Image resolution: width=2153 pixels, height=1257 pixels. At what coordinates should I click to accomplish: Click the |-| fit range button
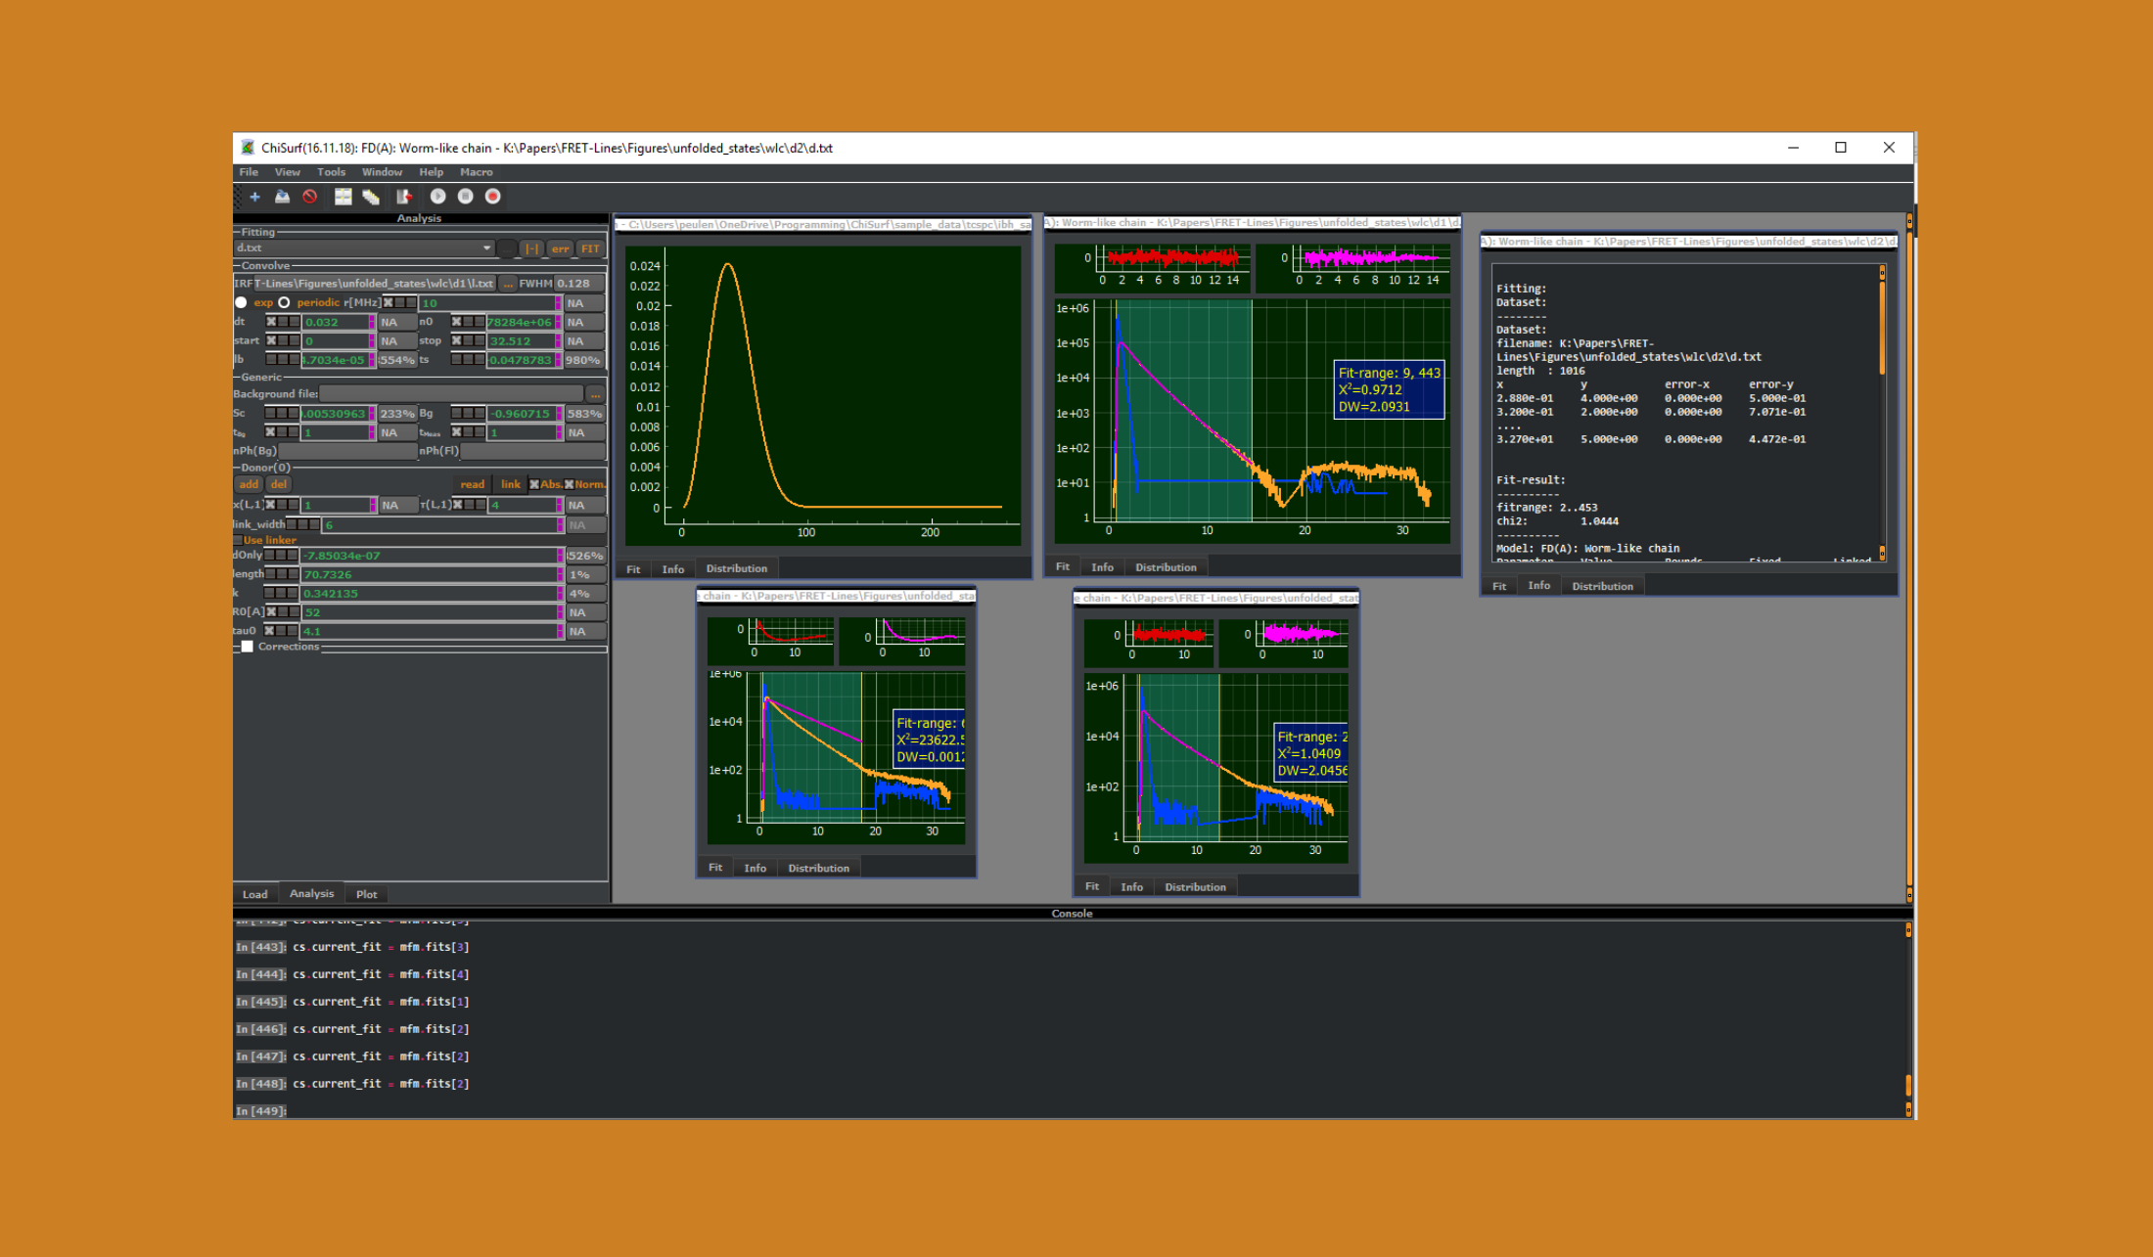tap(531, 248)
